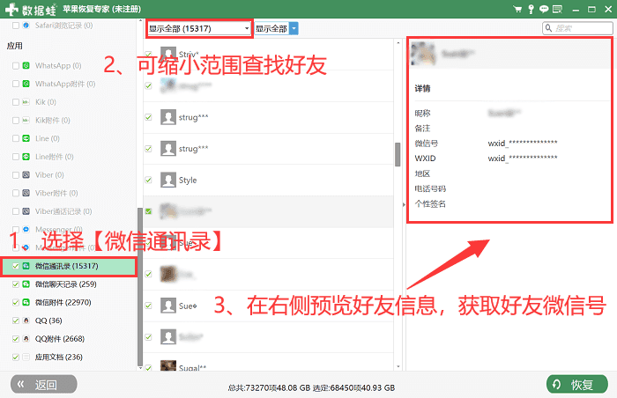Click the contact list scroll-up arrow

(x=398, y=42)
